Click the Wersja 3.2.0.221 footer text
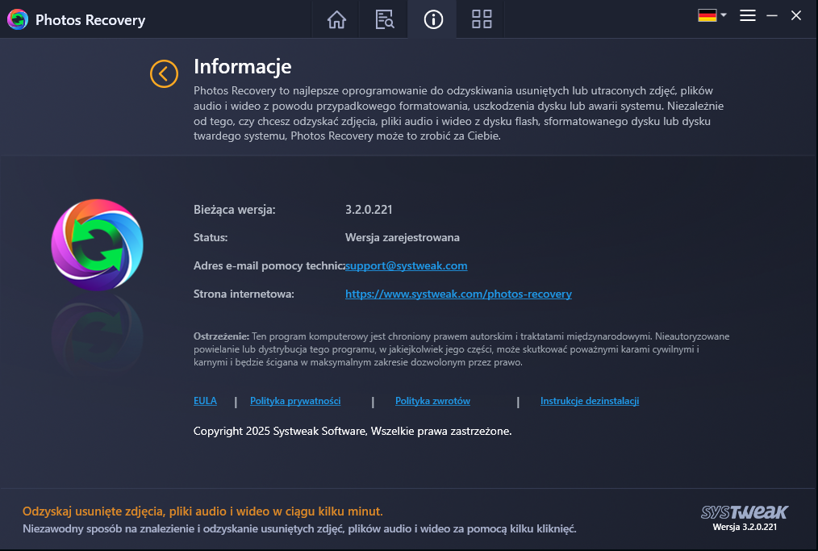This screenshot has width=818, height=551. [x=745, y=527]
